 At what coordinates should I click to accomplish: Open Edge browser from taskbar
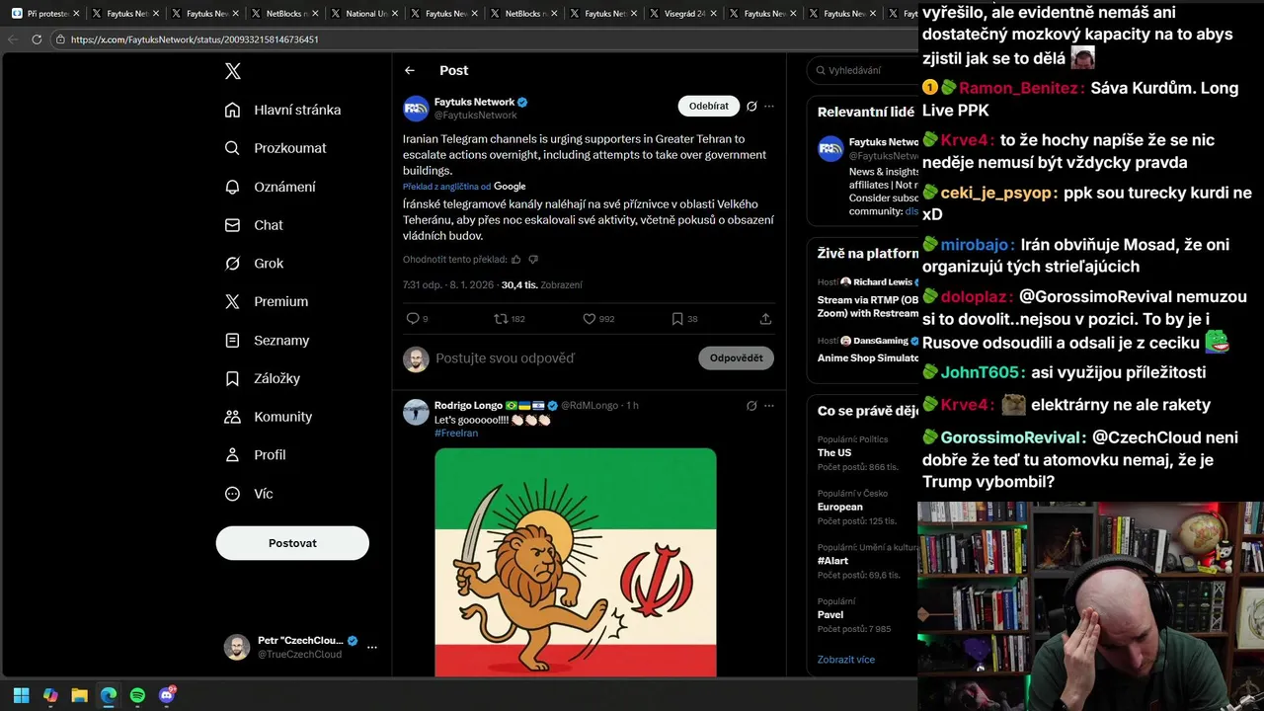(x=109, y=695)
